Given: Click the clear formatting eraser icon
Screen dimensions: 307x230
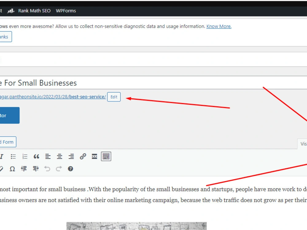Looking at the screenshot, I should (2, 169).
